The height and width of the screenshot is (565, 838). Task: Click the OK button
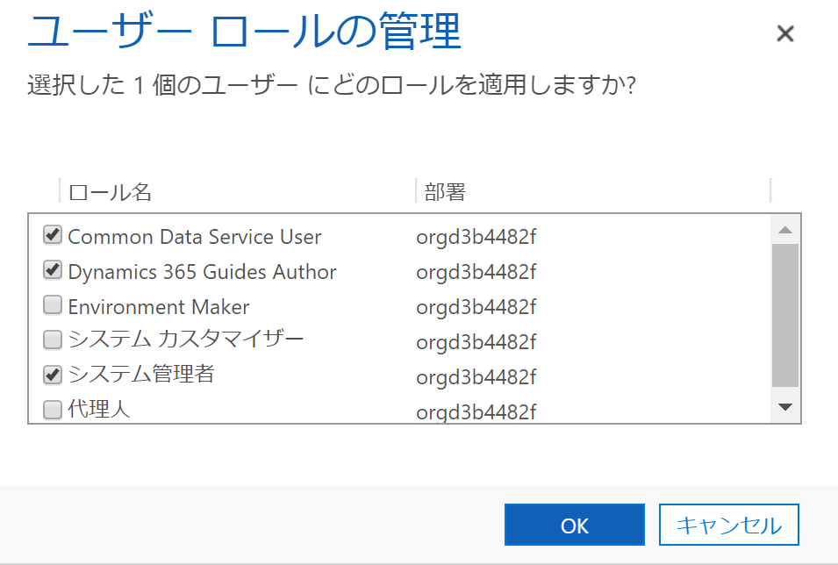[x=574, y=524]
